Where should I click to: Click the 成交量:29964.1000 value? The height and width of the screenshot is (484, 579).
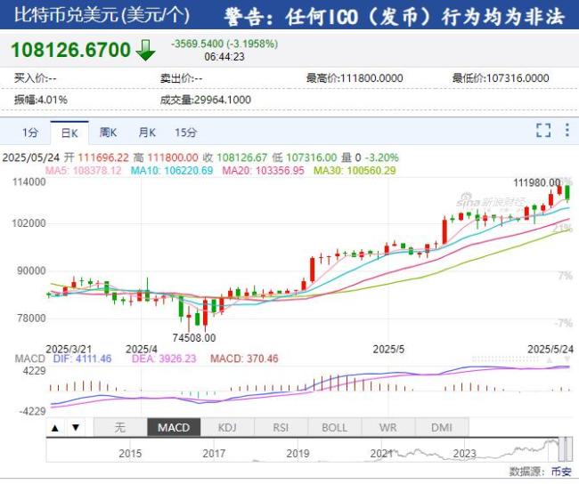coord(205,100)
